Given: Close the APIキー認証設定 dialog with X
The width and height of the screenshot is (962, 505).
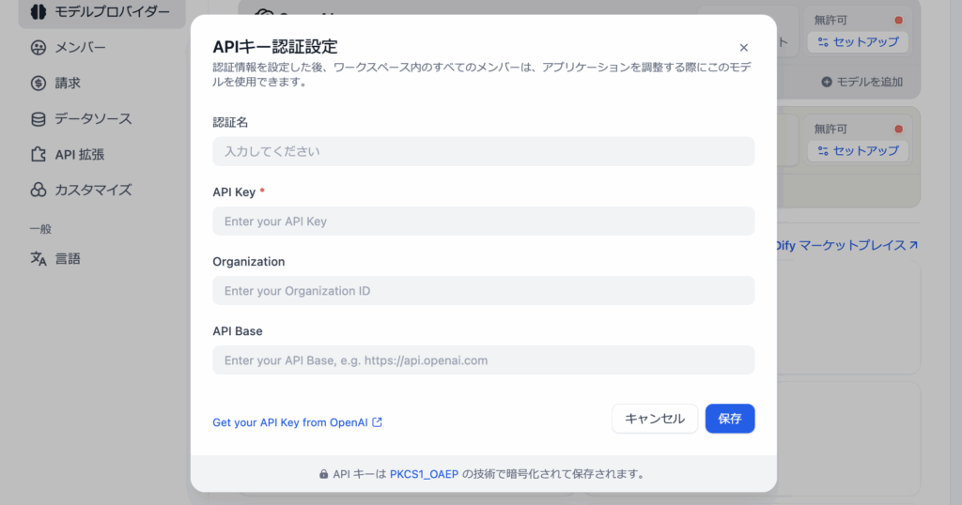Looking at the screenshot, I should point(743,47).
